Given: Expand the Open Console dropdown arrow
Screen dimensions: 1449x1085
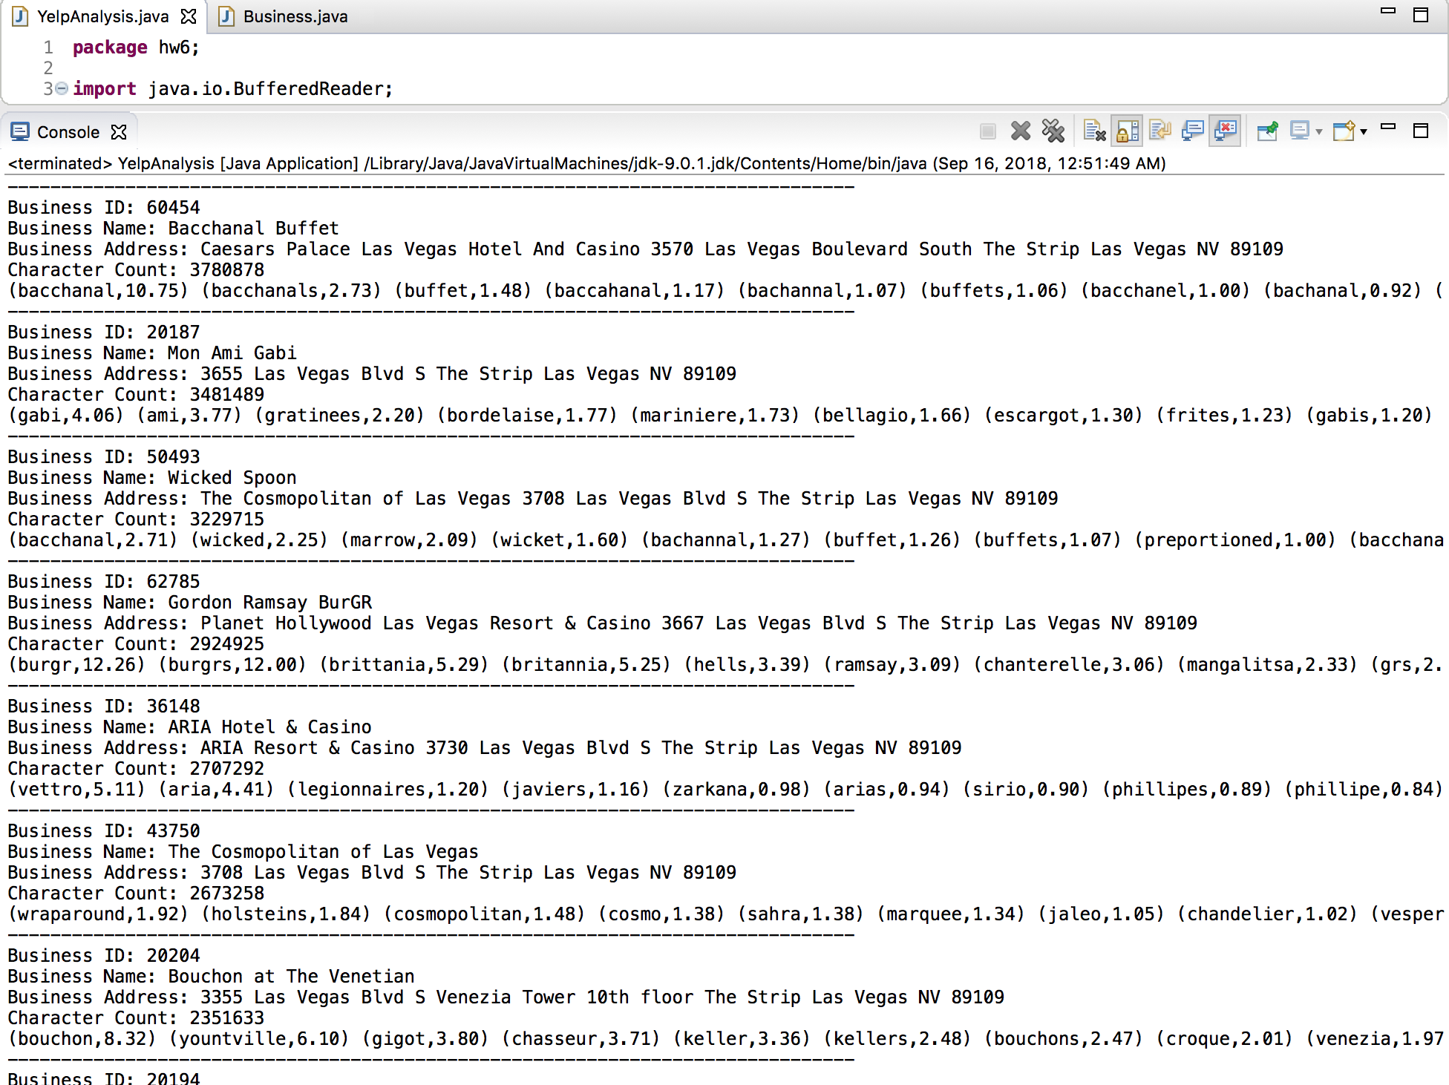Looking at the screenshot, I should (1364, 132).
